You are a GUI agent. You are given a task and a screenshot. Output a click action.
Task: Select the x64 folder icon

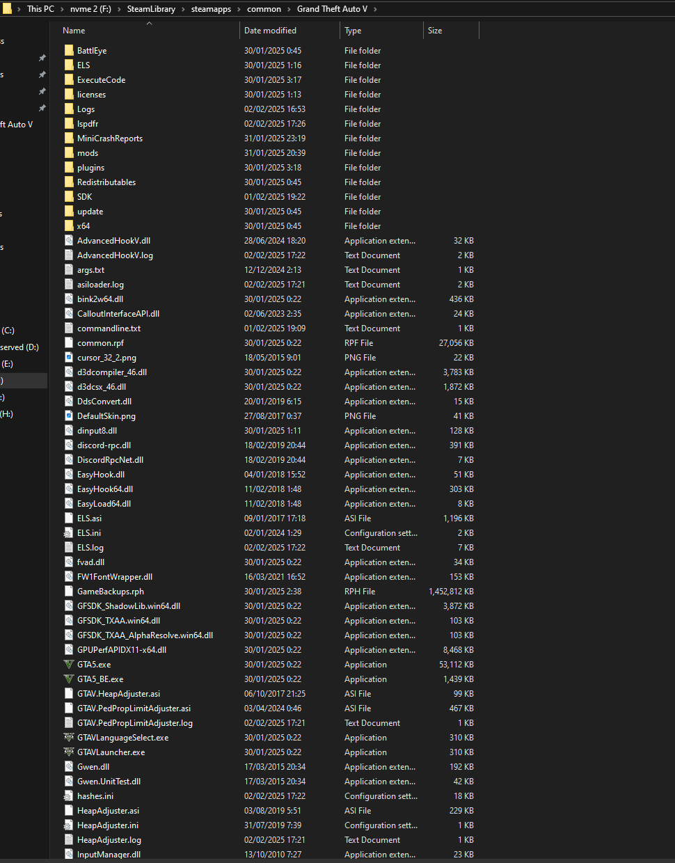point(69,225)
